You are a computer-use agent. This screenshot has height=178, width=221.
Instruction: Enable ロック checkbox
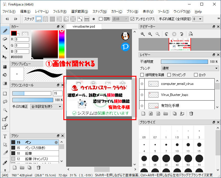pyautogui.click(x=196, y=75)
